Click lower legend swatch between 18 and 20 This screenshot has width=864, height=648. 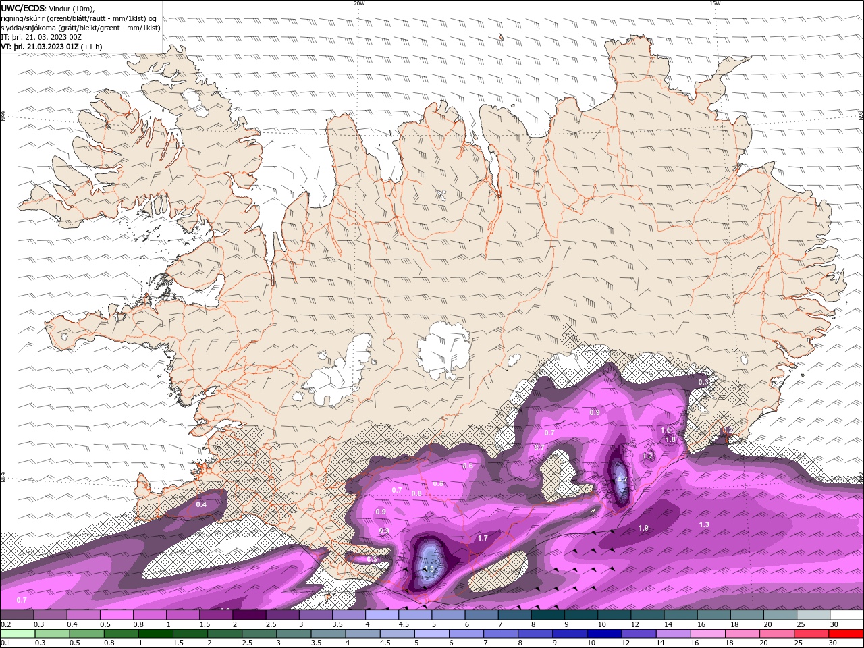pos(742,634)
